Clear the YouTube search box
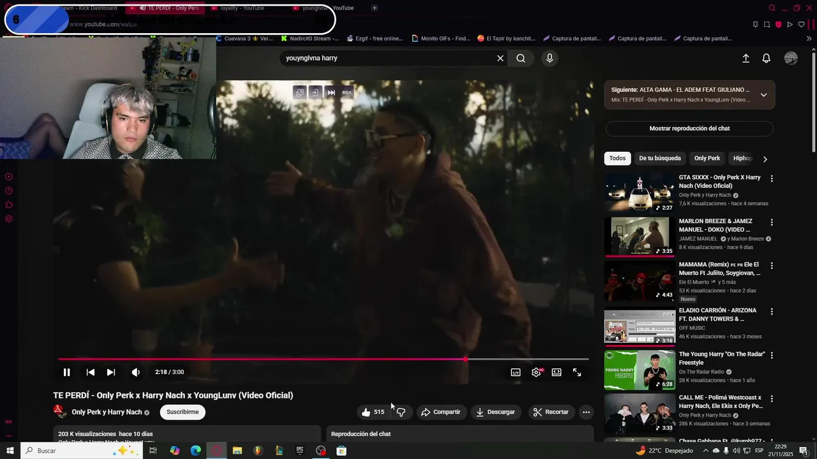The height and width of the screenshot is (459, 817). tap(500, 58)
